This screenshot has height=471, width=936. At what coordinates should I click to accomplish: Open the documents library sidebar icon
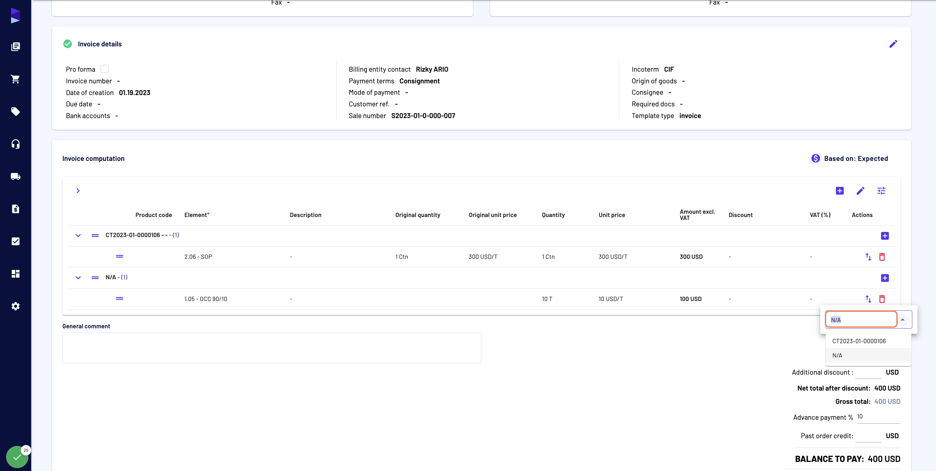tap(15, 46)
